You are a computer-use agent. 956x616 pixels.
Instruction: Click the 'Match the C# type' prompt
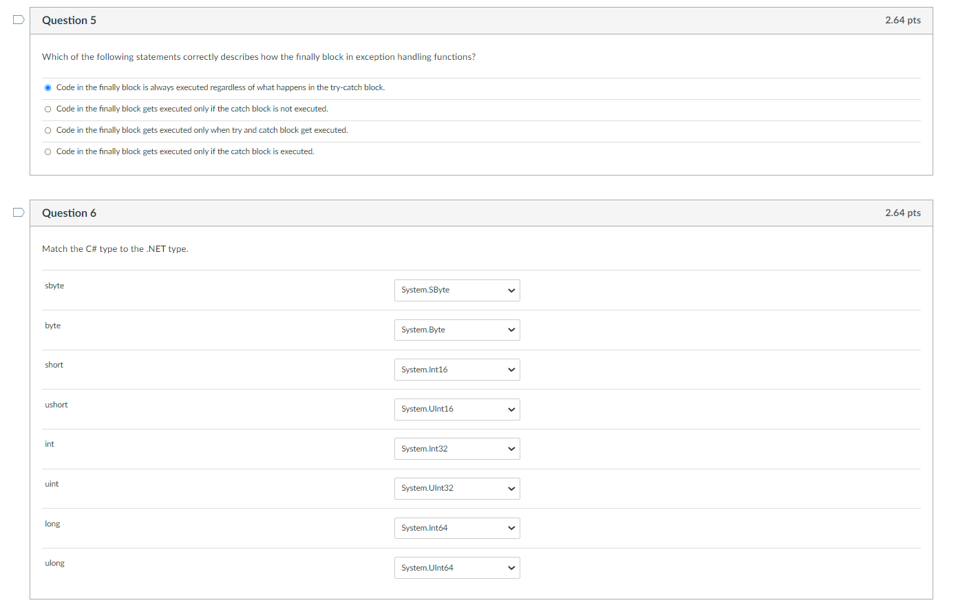[115, 248]
